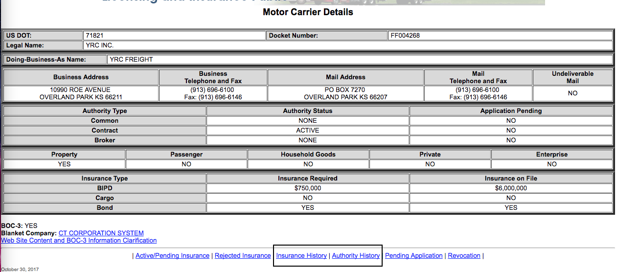This screenshot has width=617, height=272.
Task: Click the US DOT label cell
Action: click(x=43, y=36)
